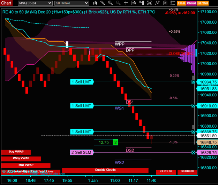The width and height of the screenshot is (218, 185).
Task: Open the bar chart style icon
Action: click(95, 3)
